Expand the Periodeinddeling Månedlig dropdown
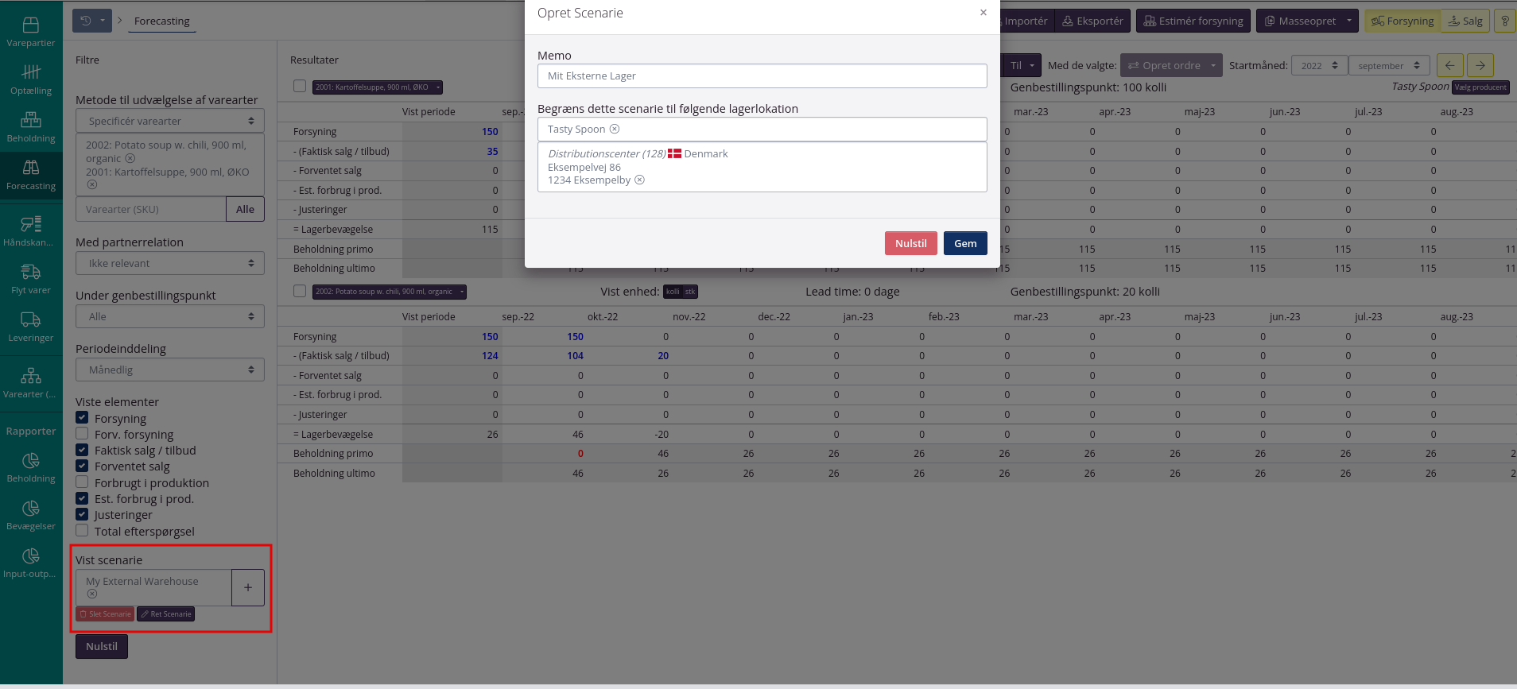Image resolution: width=1517 pixels, height=689 pixels. pos(170,370)
